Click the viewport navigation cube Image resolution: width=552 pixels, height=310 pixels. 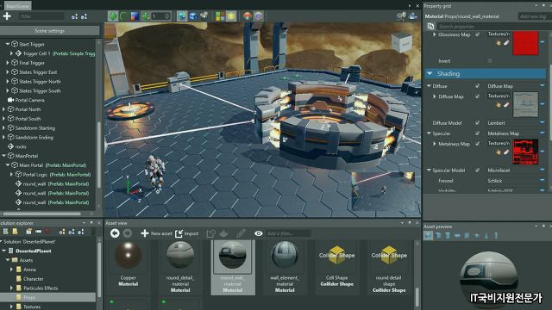pos(402,43)
